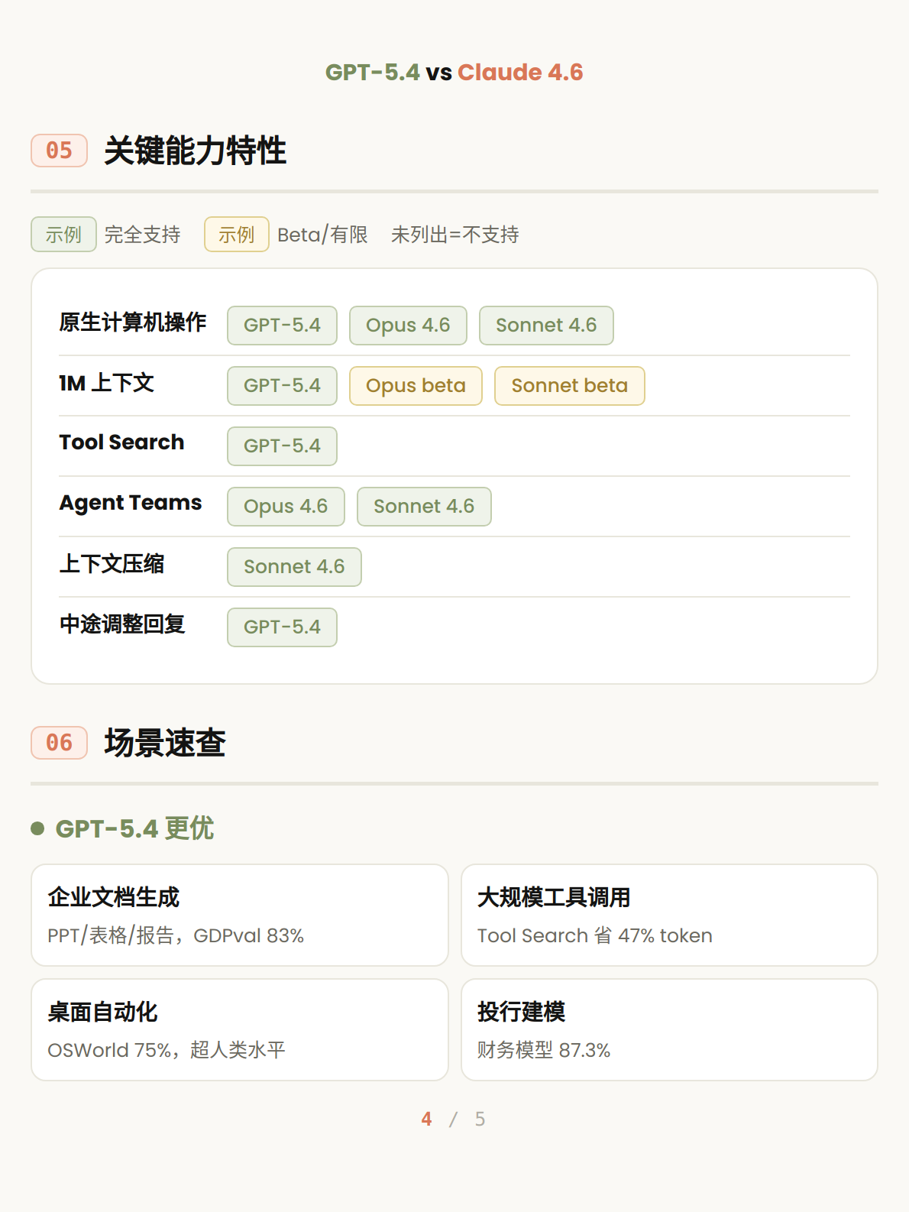
Task: Select GPT-5.4 tag in 中途调整回复 row
Action: tap(282, 627)
